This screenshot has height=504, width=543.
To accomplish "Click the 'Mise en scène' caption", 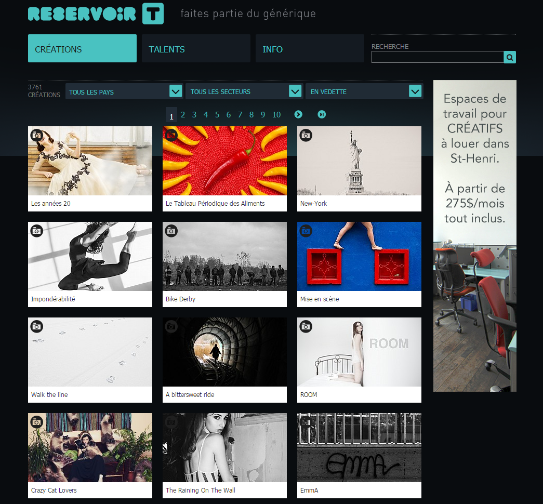I will (319, 299).
